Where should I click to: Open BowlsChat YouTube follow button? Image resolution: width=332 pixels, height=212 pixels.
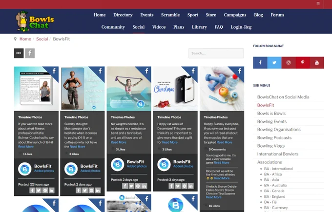[x=317, y=62]
